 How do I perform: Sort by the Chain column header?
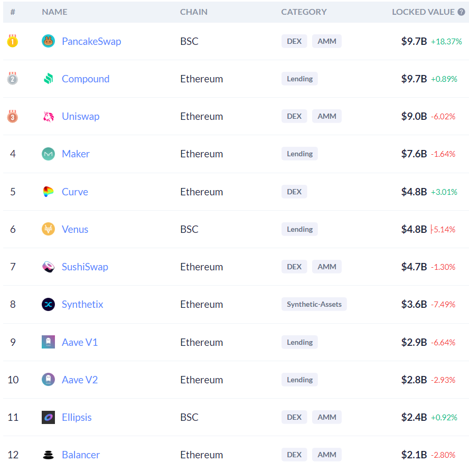tap(193, 12)
